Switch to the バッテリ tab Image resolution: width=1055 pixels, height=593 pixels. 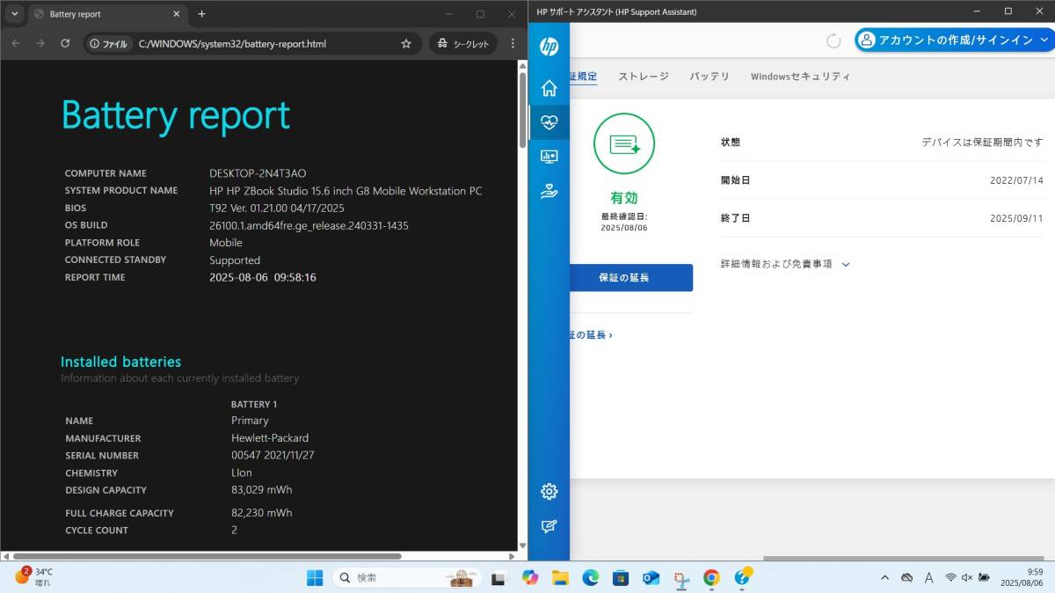(709, 77)
